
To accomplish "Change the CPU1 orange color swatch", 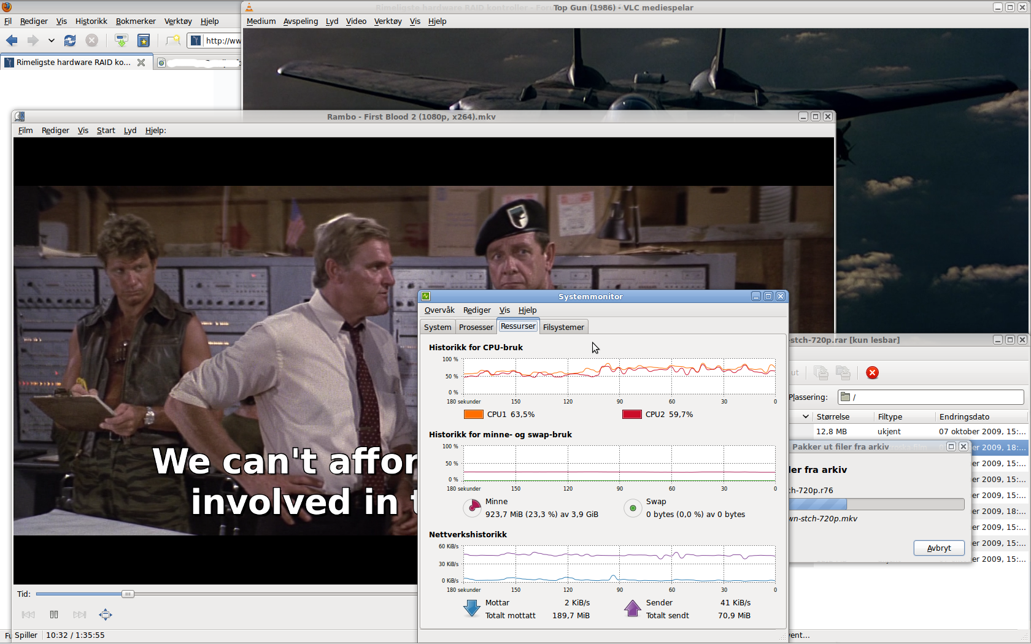I will pyautogui.click(x=474, y=415).
